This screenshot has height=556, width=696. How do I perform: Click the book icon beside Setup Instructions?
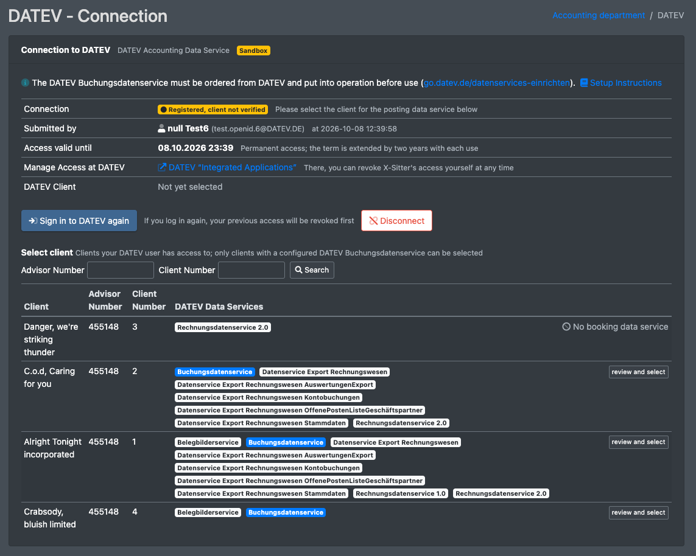584,83
